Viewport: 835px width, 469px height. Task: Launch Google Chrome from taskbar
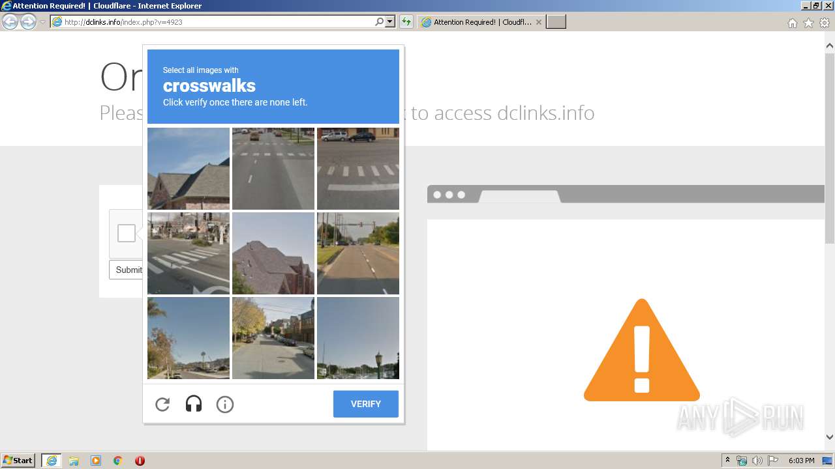pyautogui.click(x=118, y=461)
